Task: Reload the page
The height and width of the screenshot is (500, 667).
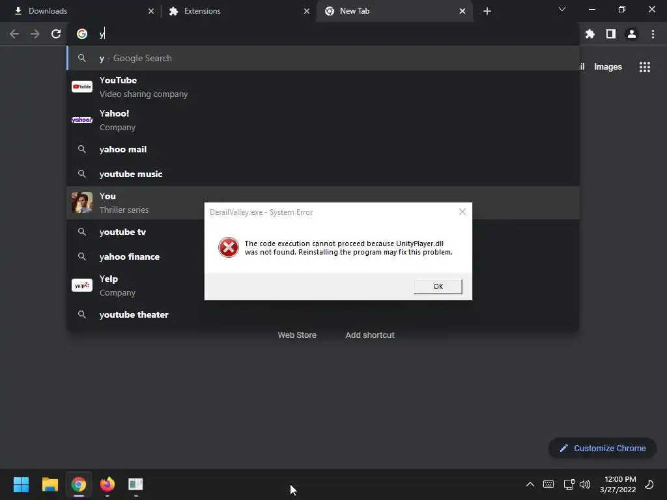Action: click(56, 34)
